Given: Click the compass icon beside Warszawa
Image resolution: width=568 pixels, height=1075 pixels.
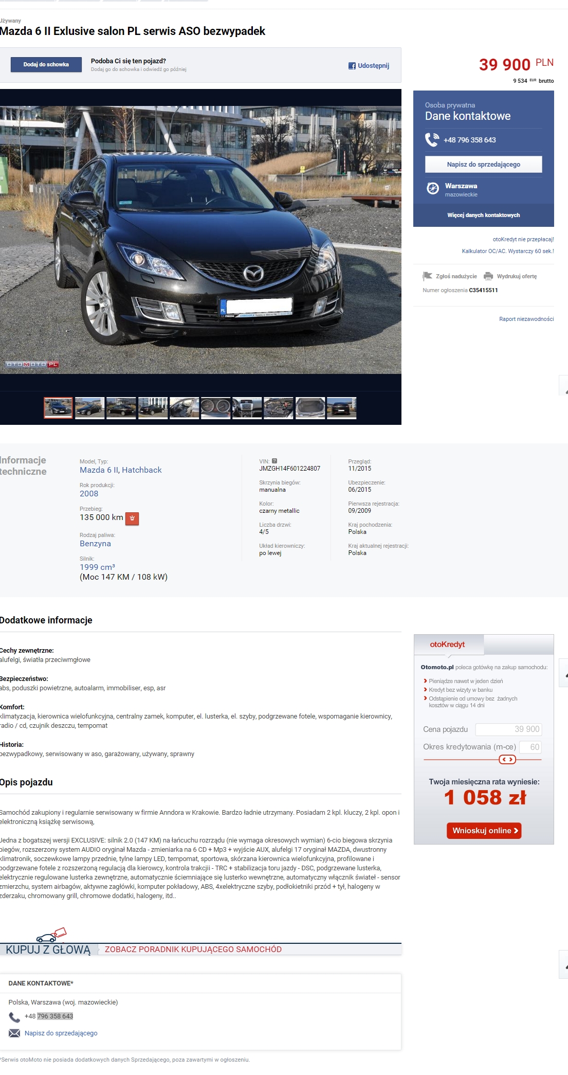Looking at the screenshot, I should click(433, 188).
